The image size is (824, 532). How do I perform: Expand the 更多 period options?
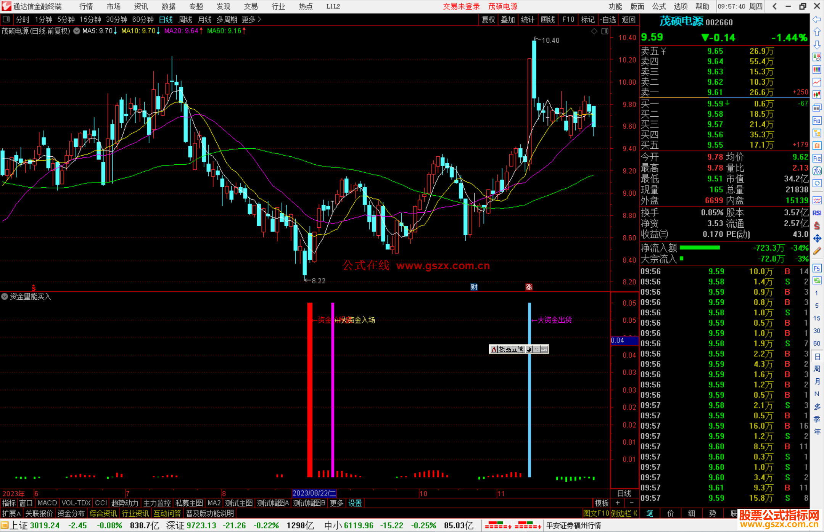tap(251, 19)
